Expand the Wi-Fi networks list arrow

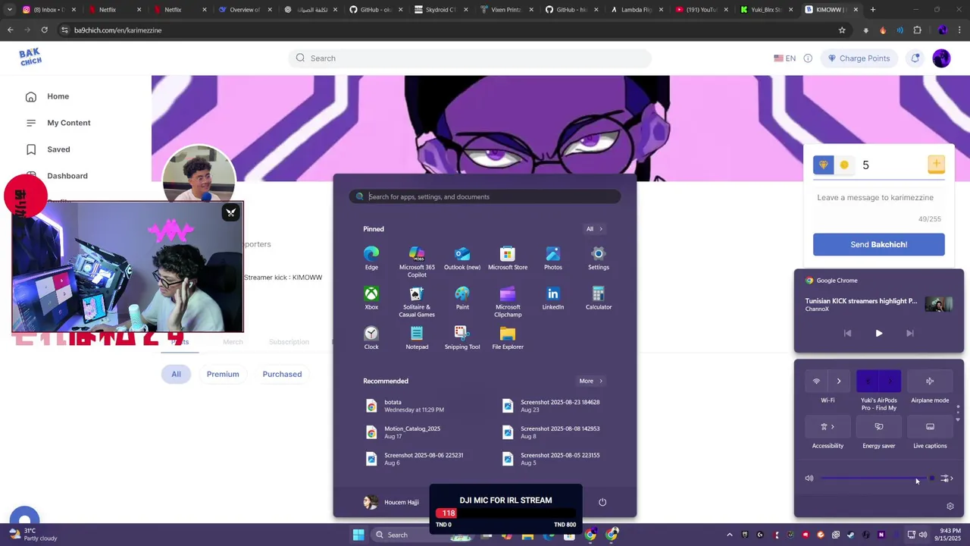click(839, 381)
